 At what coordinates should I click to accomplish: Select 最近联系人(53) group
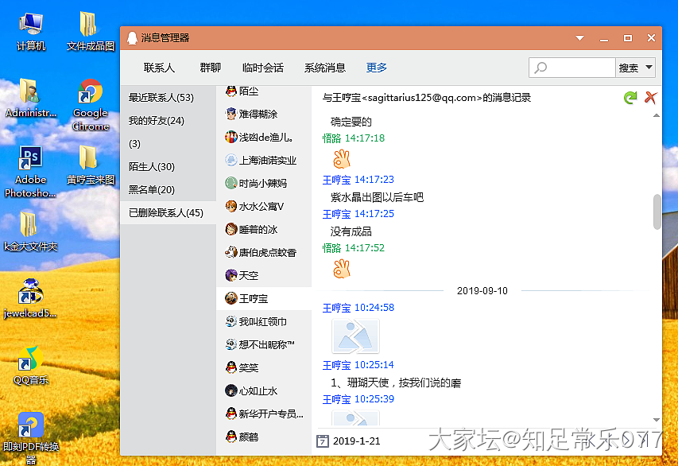coord(169,98)
